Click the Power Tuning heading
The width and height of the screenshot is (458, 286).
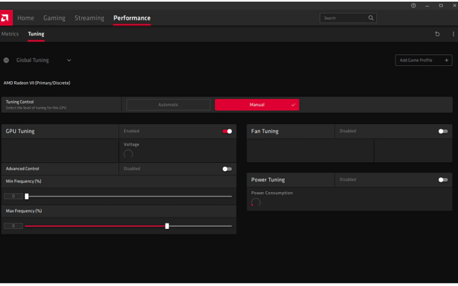pos(268,180)
